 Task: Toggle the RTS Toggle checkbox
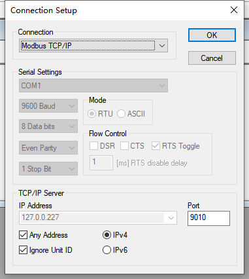156,146
